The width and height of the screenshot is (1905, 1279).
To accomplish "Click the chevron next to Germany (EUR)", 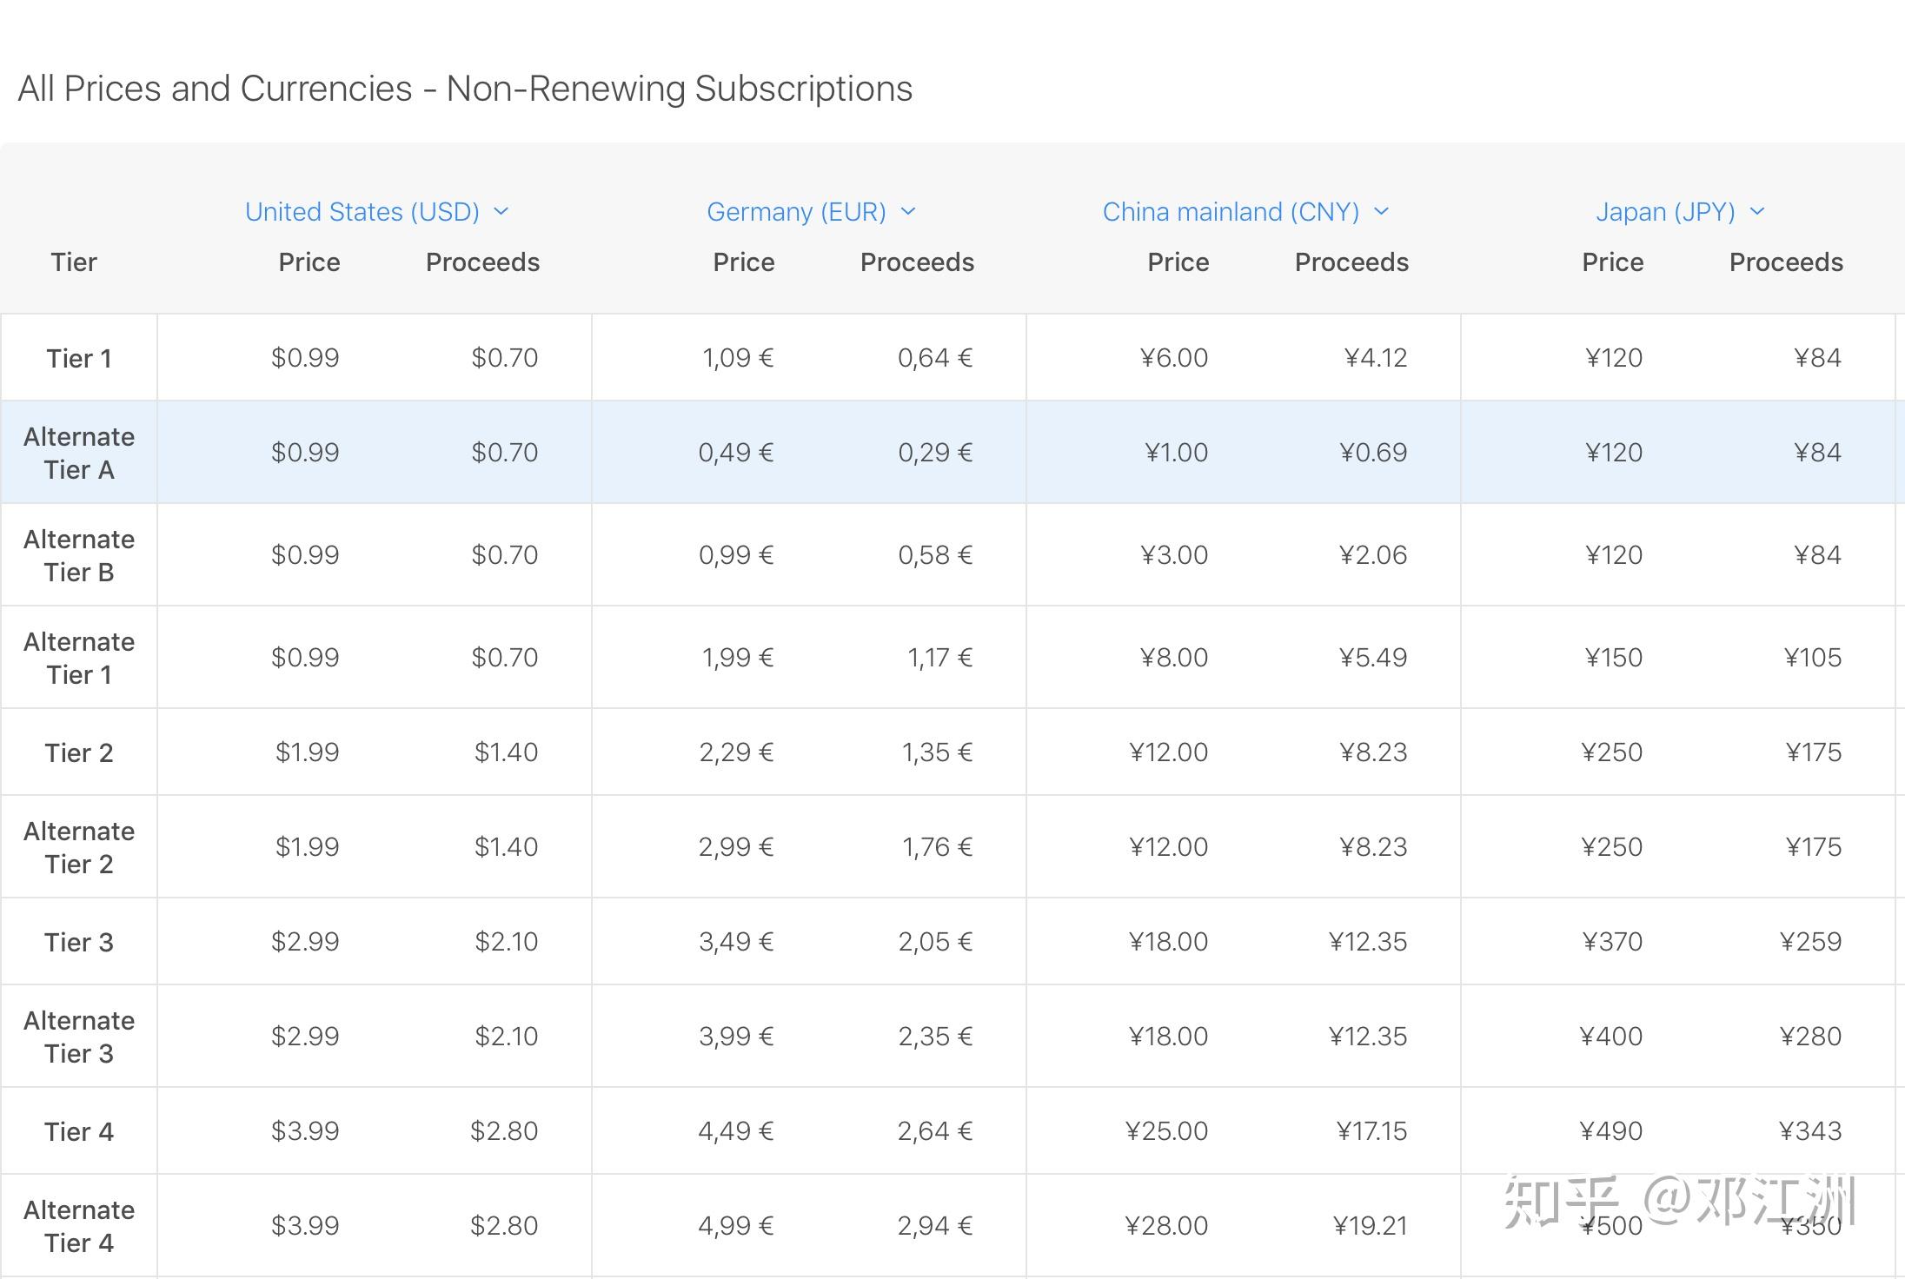I will [x=908, y=212].
